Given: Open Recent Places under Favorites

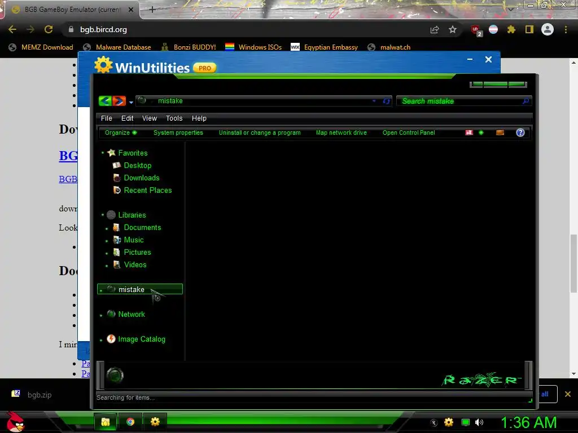Looking at the screenshot, I should pos(148,191).
